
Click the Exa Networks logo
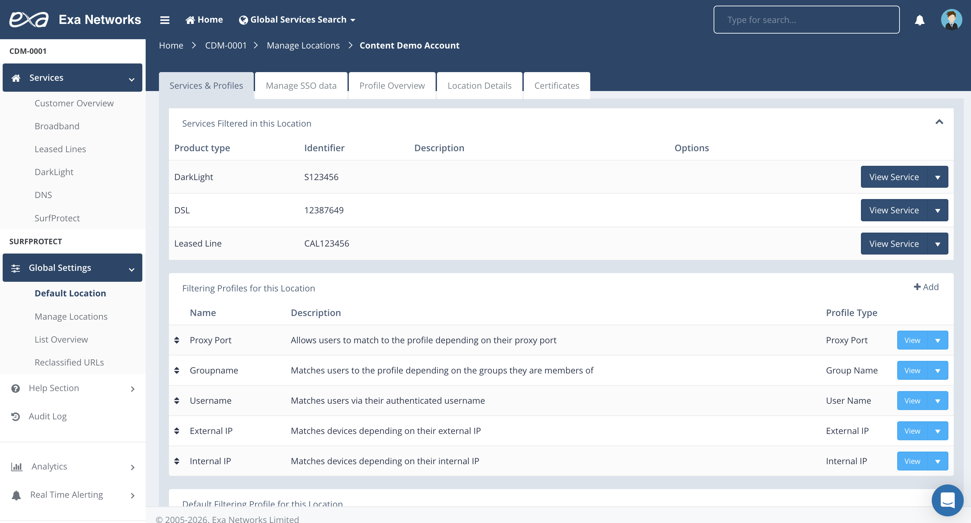pyautogui.click(x=29, y=20)
